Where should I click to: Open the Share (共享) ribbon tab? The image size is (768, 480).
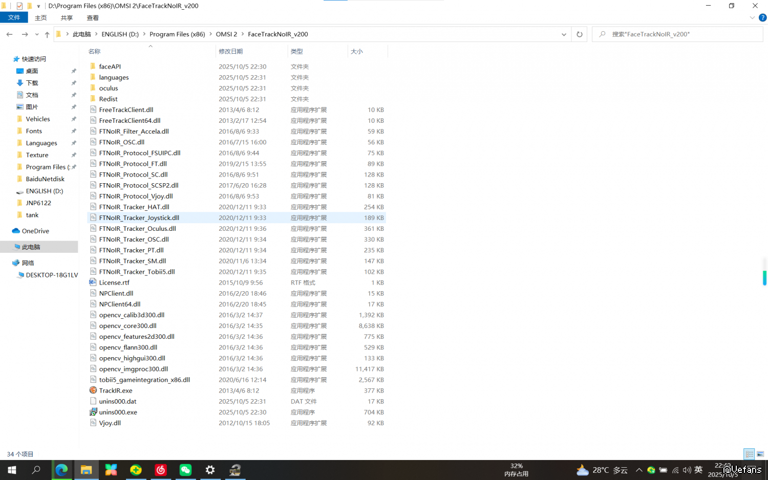pos(67,18)
